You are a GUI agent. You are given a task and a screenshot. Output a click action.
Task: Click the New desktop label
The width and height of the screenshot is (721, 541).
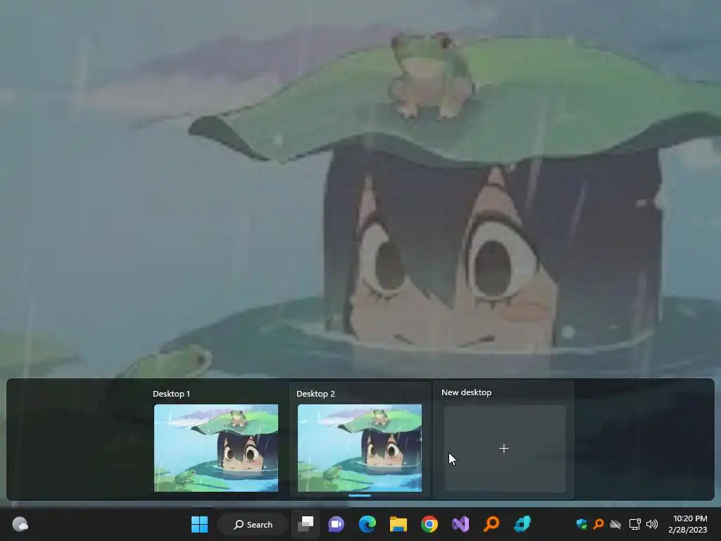[466, 392]
